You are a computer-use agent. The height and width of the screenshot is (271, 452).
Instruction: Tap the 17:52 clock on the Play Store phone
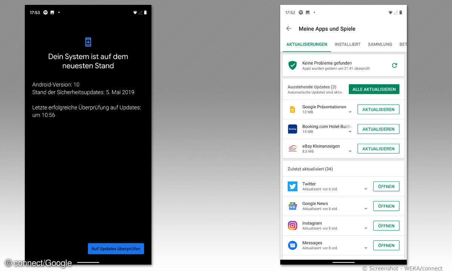click(x=290, y=12)
